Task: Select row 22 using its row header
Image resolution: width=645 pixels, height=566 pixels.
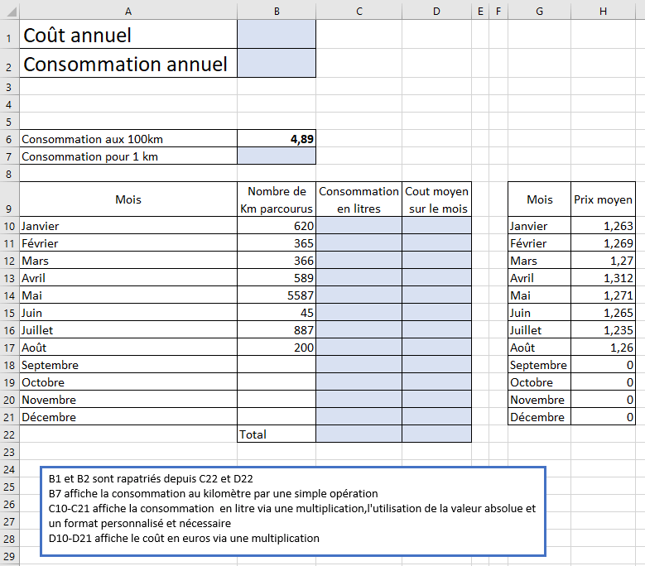Action: pyautogui.click(x=9, y=434)
